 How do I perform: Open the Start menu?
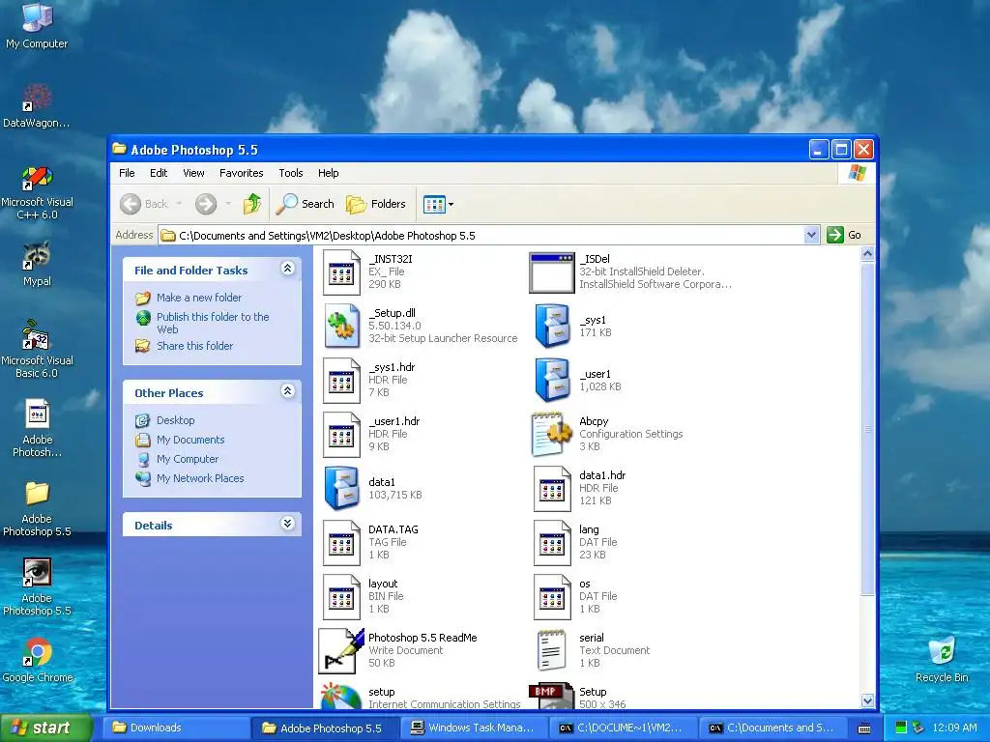tap(45, 728)
